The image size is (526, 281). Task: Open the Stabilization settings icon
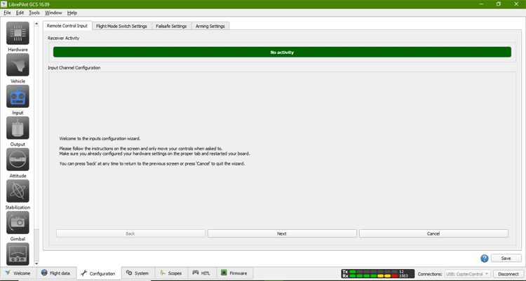[18, 191]
